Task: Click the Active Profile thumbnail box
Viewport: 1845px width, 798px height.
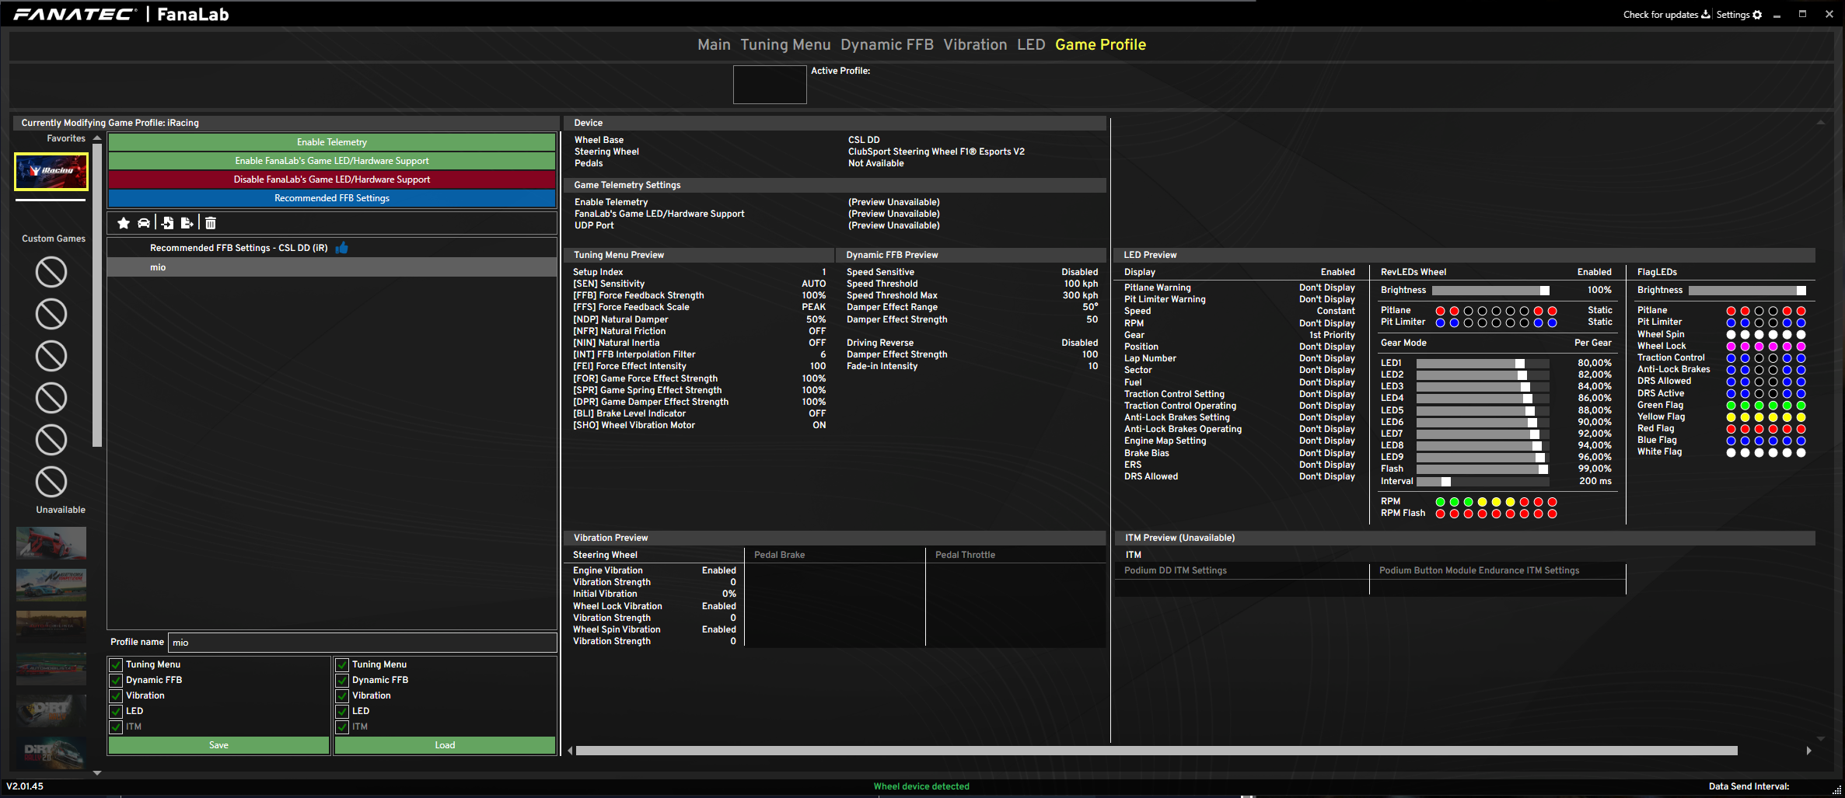Action: [x=770, y=85]
